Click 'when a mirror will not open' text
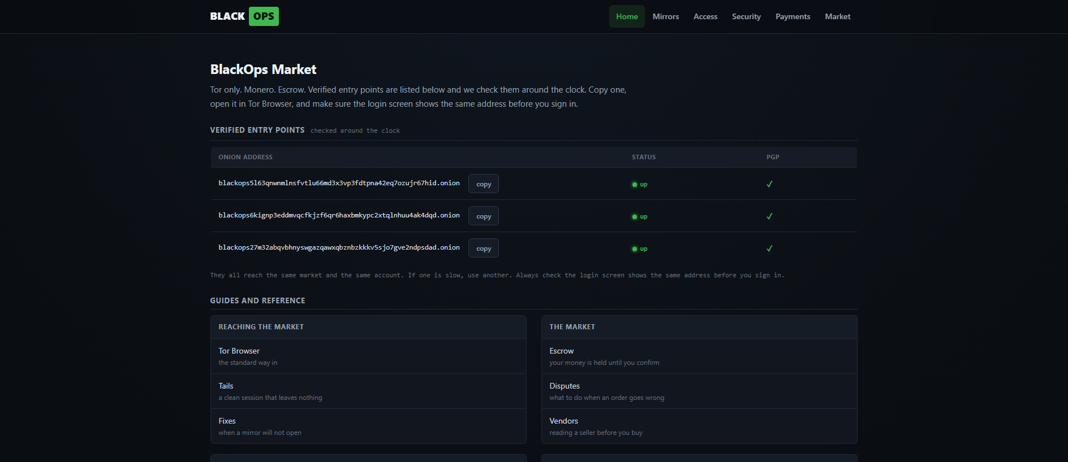 point(260,433)
